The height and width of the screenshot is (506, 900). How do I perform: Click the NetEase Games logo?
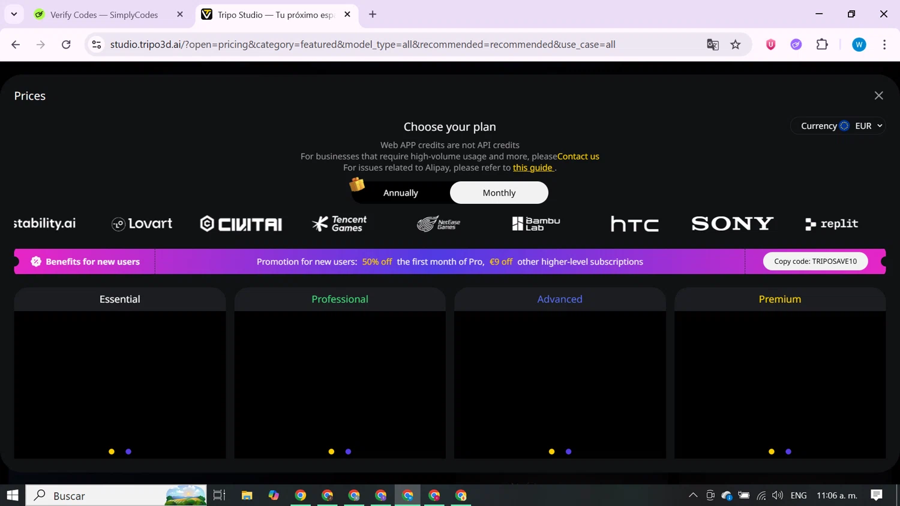point(439,224)
